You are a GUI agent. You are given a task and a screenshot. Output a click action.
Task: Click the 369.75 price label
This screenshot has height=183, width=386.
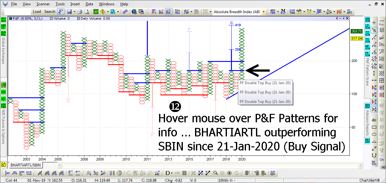pyautogui.click(x=357, y=31)
